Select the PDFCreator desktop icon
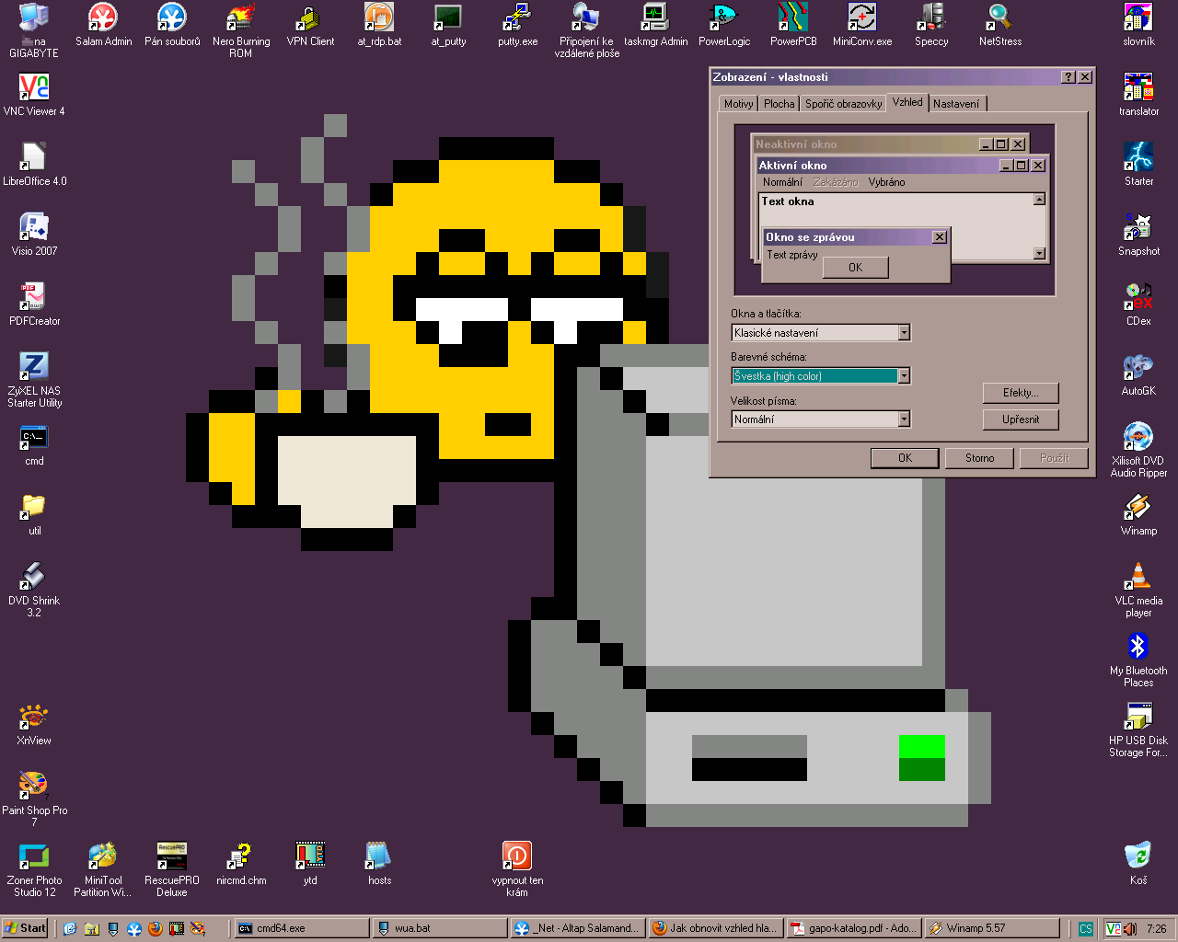The image size is (1178, 942). (x=34, y=304)
